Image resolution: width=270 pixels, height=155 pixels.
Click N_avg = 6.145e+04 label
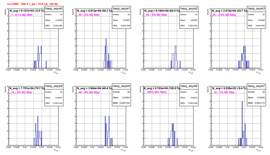pyautogui.click(x=162, y=11)
